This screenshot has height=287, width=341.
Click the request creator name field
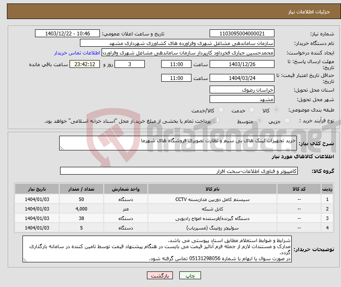pyautogui.click(x=188, y=53)
